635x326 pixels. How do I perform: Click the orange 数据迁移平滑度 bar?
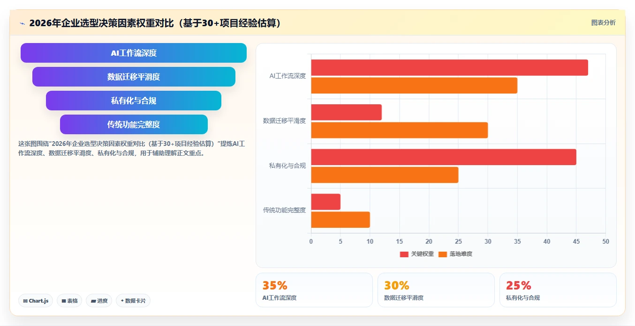click(399, 130)
